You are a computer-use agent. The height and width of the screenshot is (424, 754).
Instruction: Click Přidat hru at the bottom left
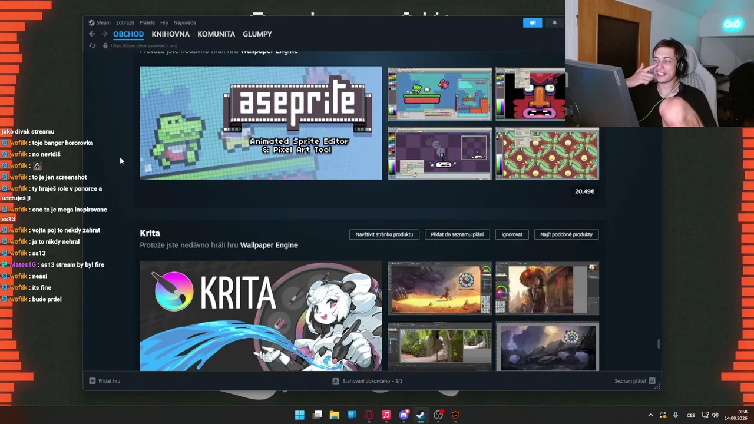coord(110,381)
